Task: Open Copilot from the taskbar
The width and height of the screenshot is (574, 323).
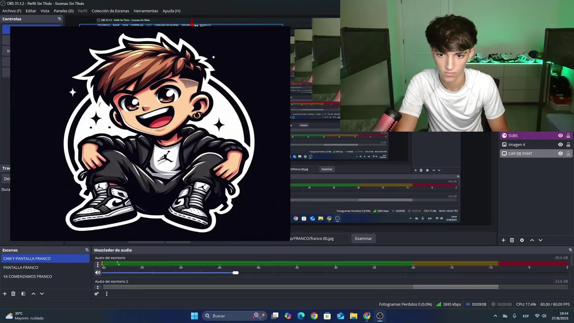Action: (288, 316)
